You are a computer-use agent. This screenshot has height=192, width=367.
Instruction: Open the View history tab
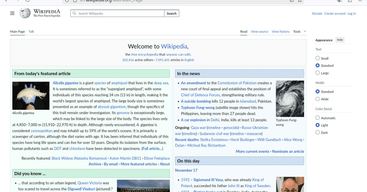coord(281,31)
